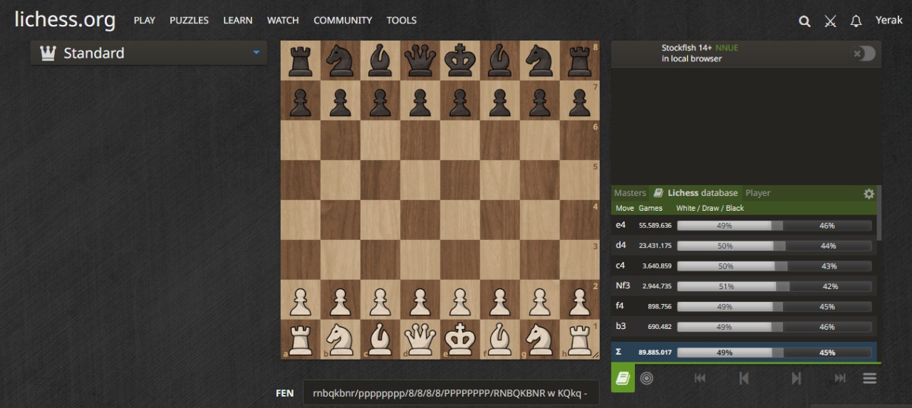912x408 pixels.
Task: Open the TOOLS menu
Action: coord(401,20)
